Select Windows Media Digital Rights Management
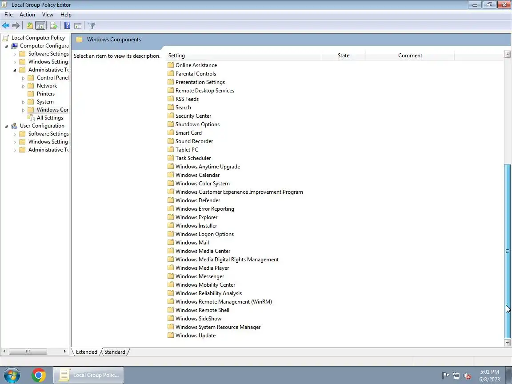 tap(227, 260)
